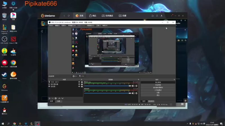Image resolution: width=225 pixels, height=126 pixels.
Task: Click the League client back chevron
Action: point(42,31)
